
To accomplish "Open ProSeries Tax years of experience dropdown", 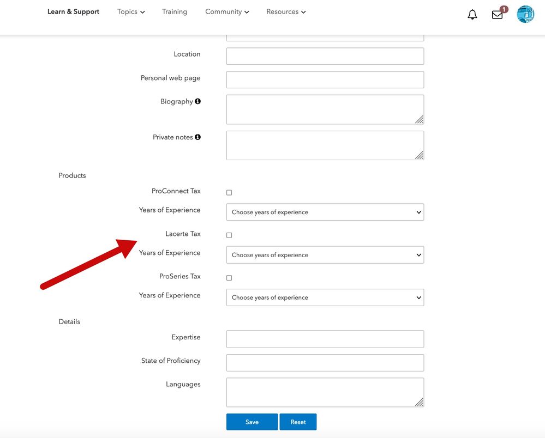I will (325, 297).
